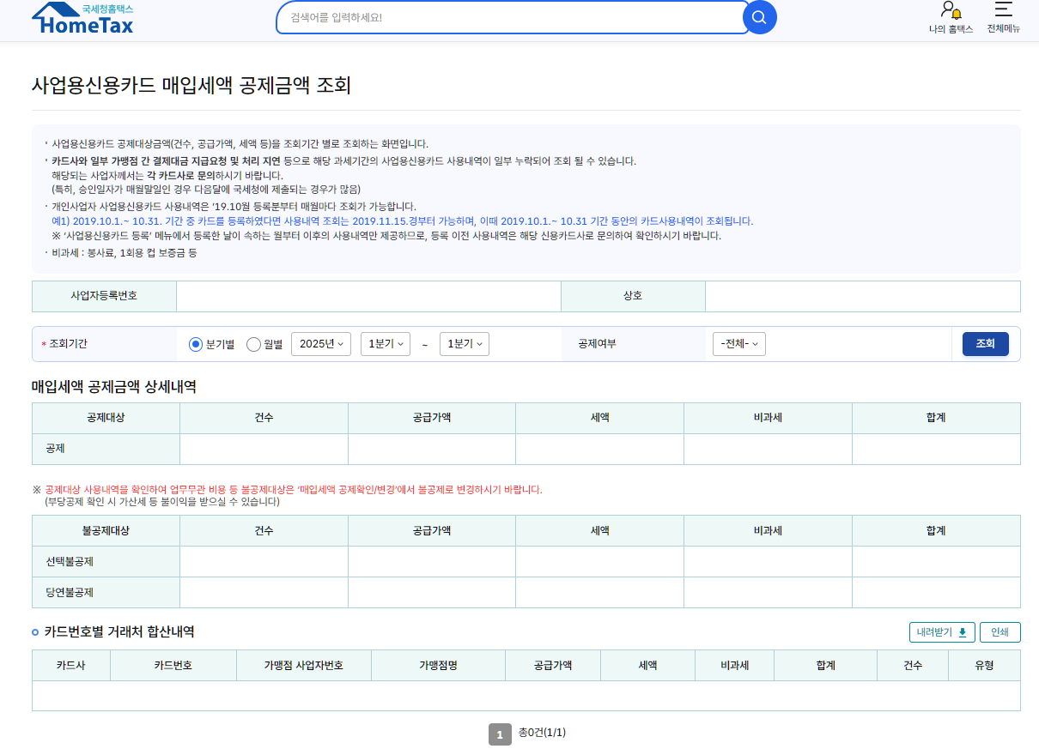This screenshot has width=1039, height=755.
Task: Expand the 2025년 year dropdown
Action: coord(321,344)
